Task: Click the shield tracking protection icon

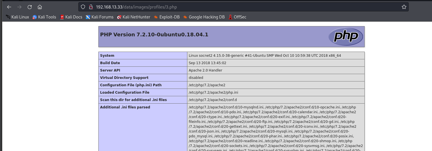Action: point(83,7)
